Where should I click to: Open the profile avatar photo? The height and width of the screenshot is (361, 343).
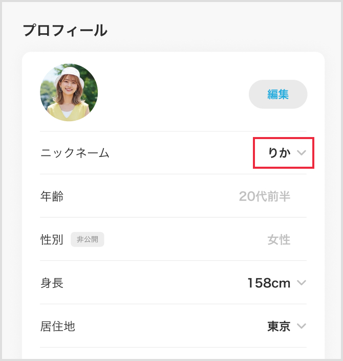coord(69,93)
